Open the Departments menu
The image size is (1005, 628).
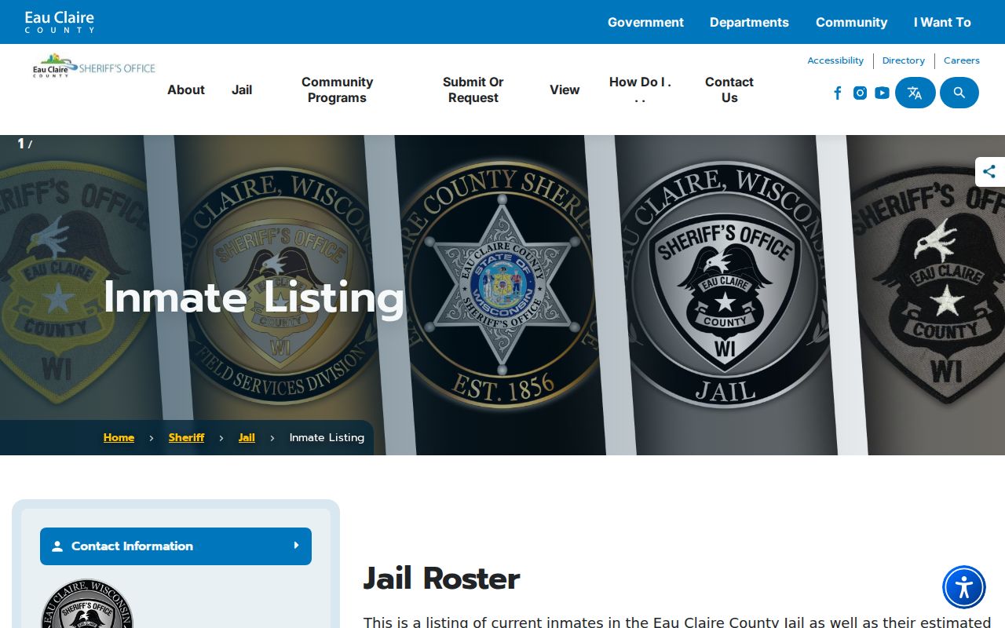pos(749,22)
